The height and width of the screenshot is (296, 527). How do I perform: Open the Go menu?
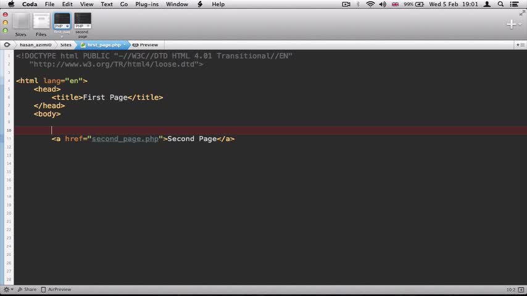click(x=124, y=4)
